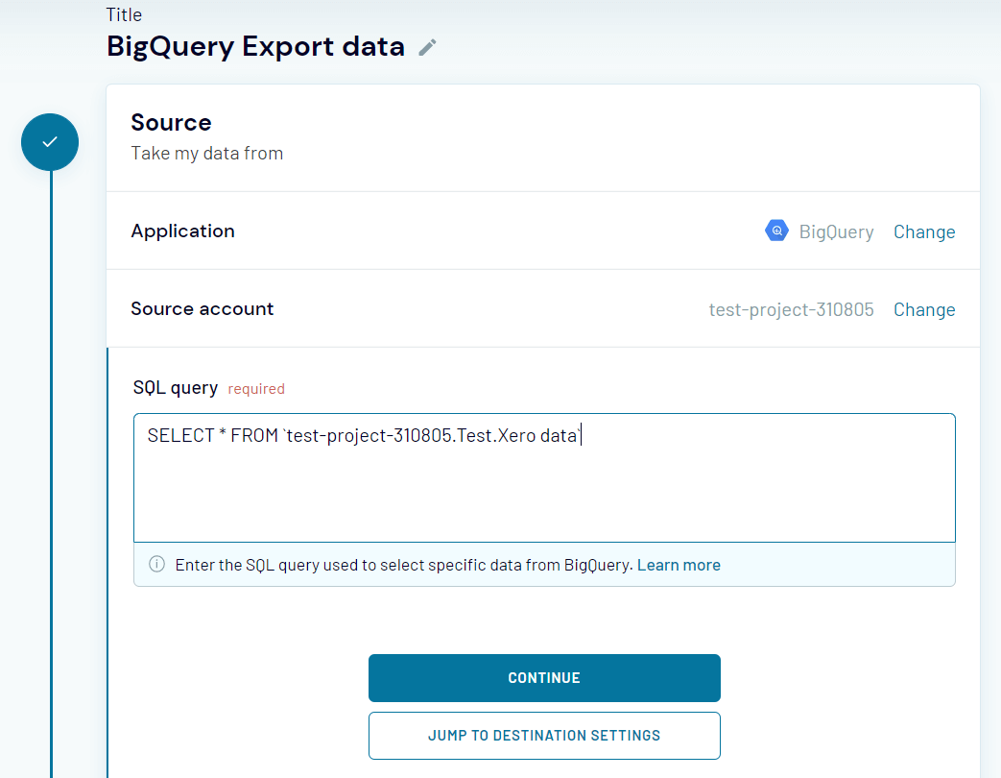
Task: Click the SQL query field label
Action: (176, 388)
